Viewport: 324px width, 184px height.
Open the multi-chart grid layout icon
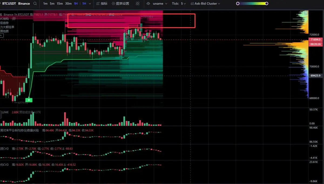pyautogui.click(x=138, y=4)
